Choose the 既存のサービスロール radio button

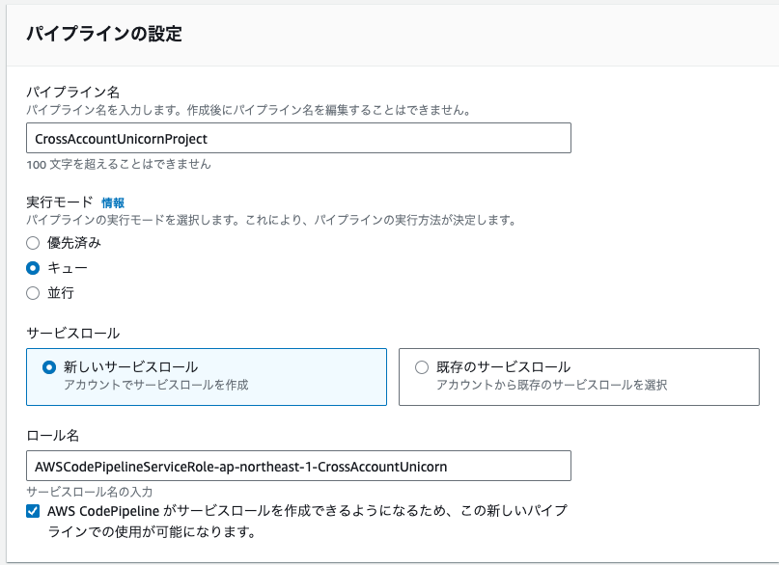[x=422, y=367]
